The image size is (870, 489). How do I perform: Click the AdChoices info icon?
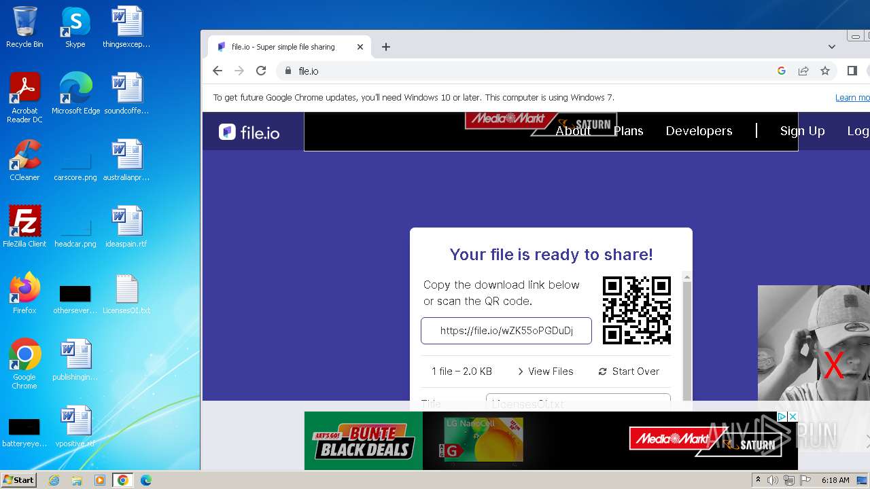tap(782, 416)
